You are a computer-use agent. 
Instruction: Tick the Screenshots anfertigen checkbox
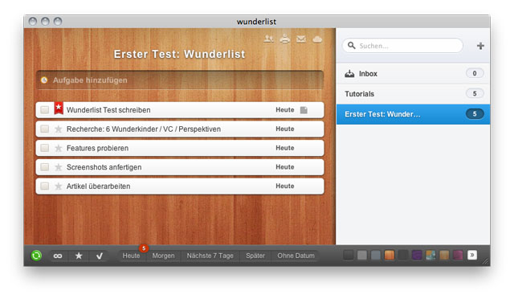click(45, 166)
